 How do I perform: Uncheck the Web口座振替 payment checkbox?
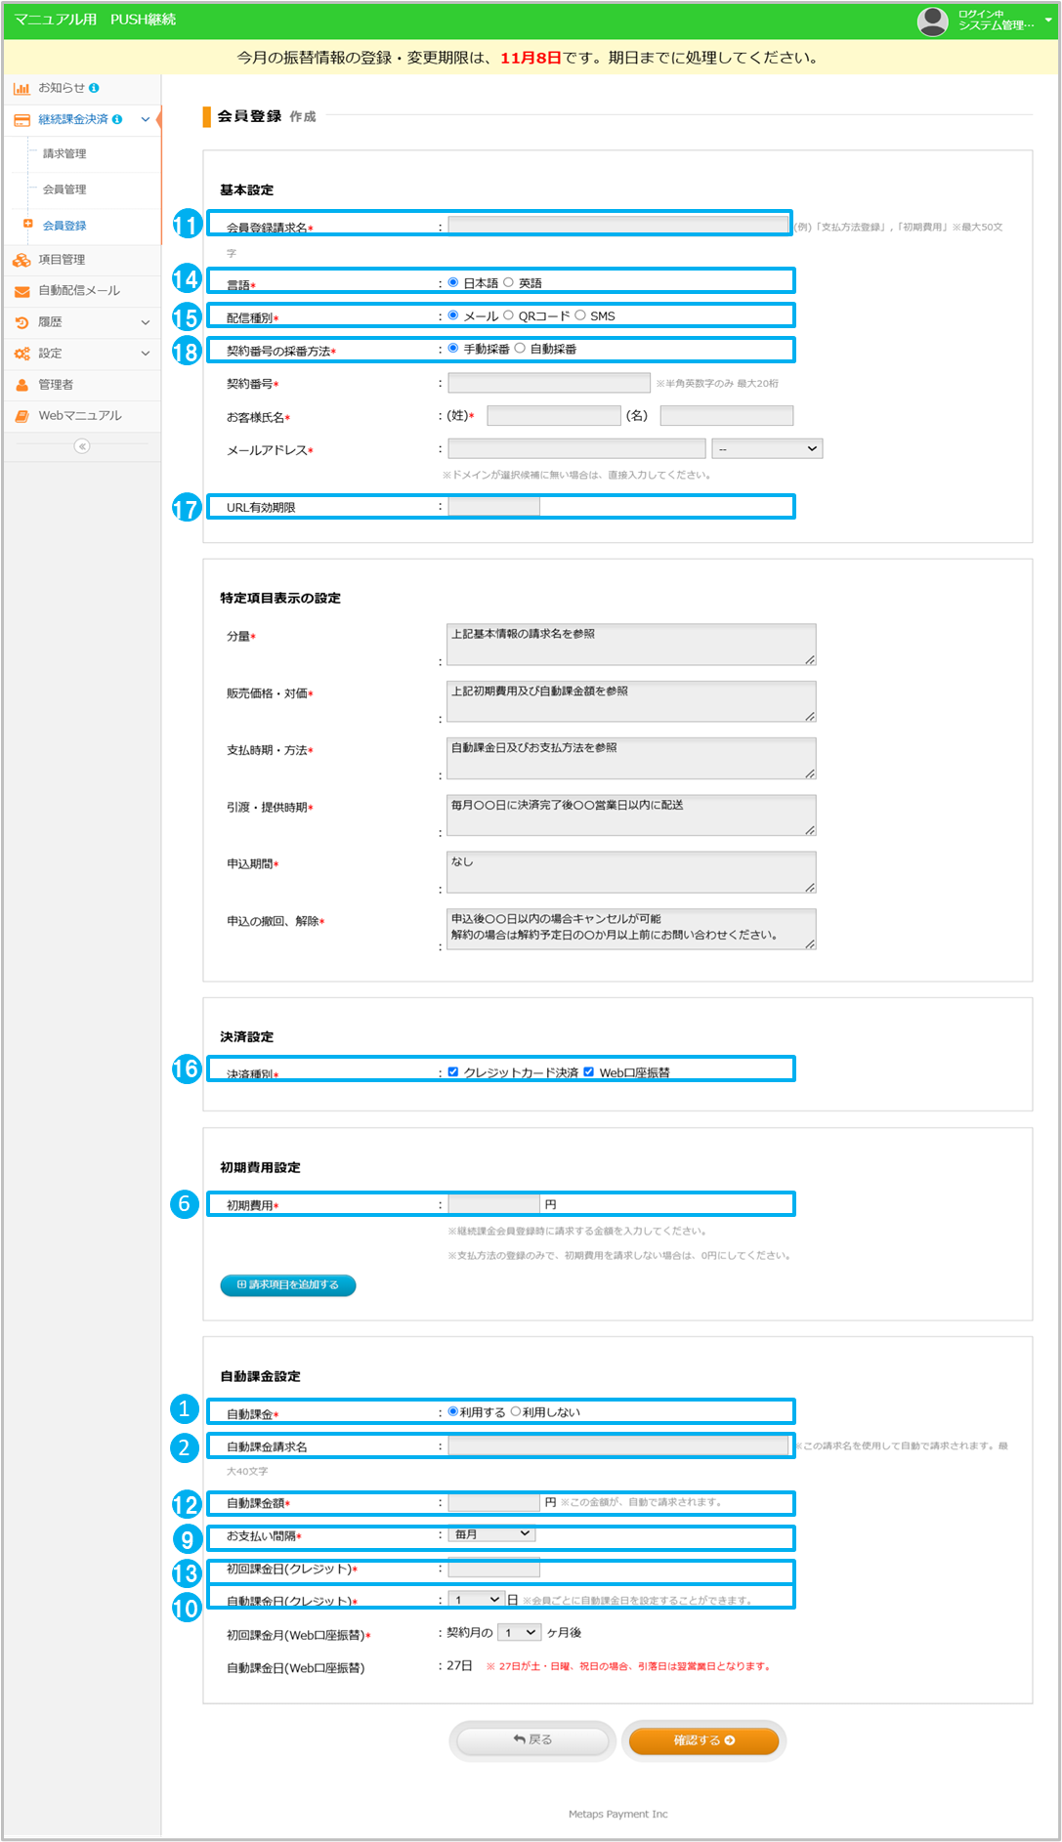[589, 1071]
